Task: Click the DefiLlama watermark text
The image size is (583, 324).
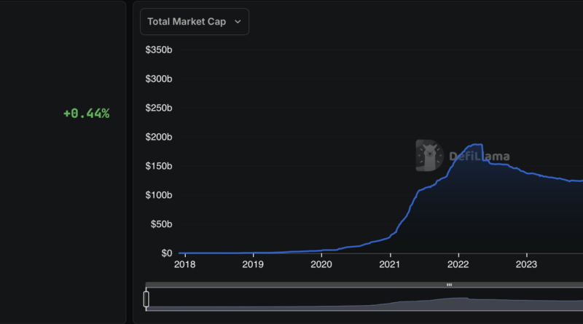Action: pyautogui.click(x=479, y=156)
